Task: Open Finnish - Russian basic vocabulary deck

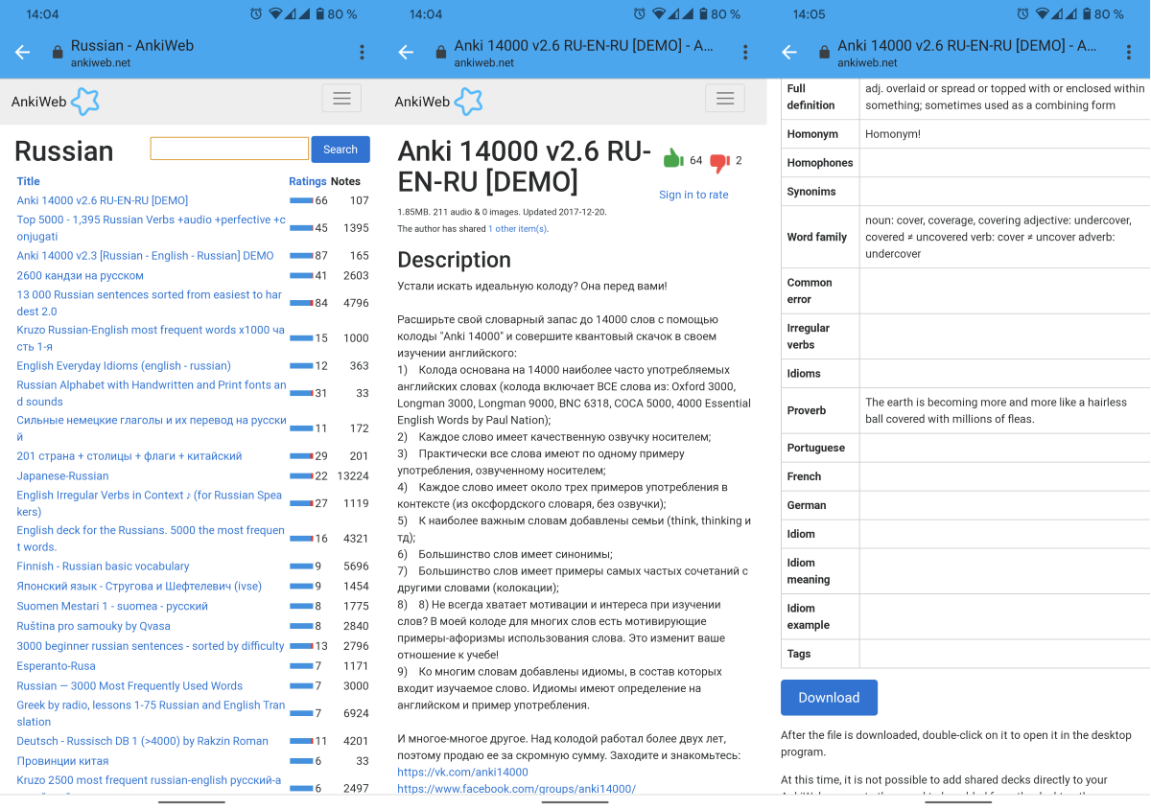Action: click(x=103, y=566)
